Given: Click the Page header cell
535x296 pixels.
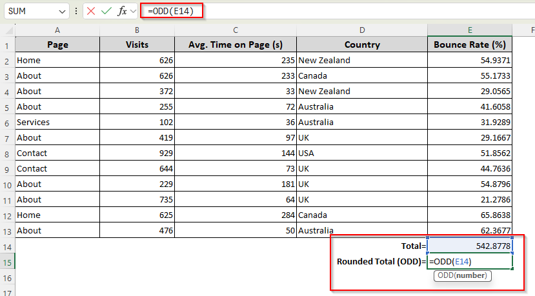Looking at the screenshot, I should coord(57,44).
